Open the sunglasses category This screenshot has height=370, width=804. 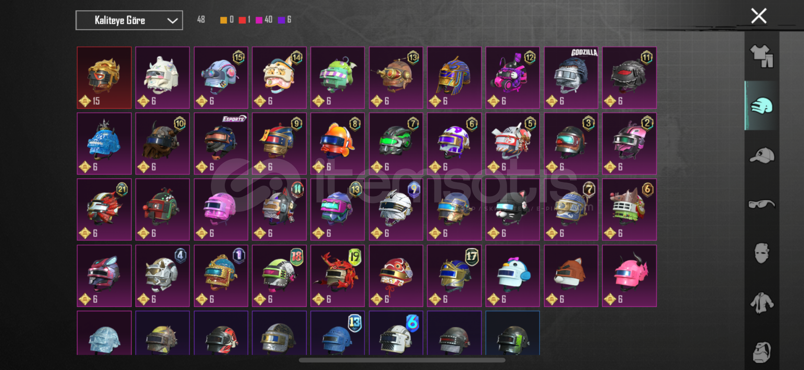click(761, 204)
